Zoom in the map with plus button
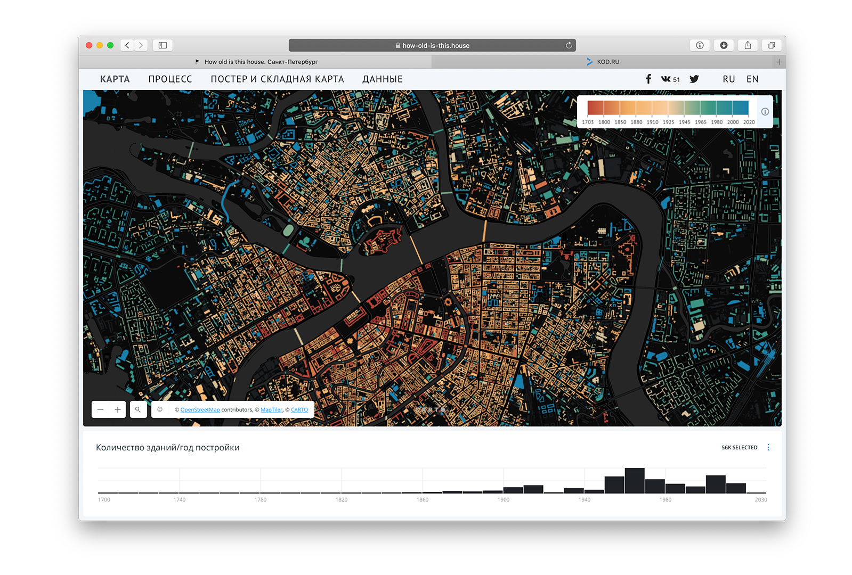 [x=118, y=409]
